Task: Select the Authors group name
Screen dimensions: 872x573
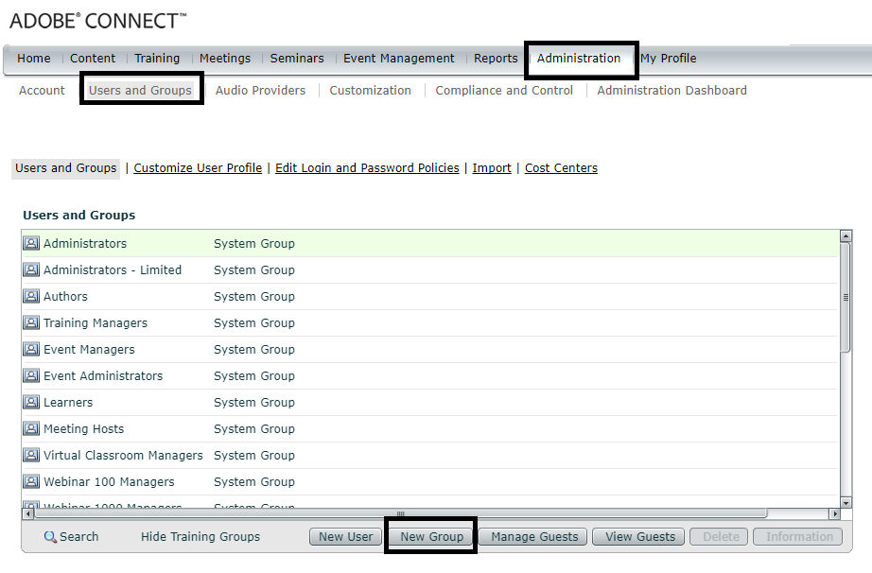Action: coord(65,296)
